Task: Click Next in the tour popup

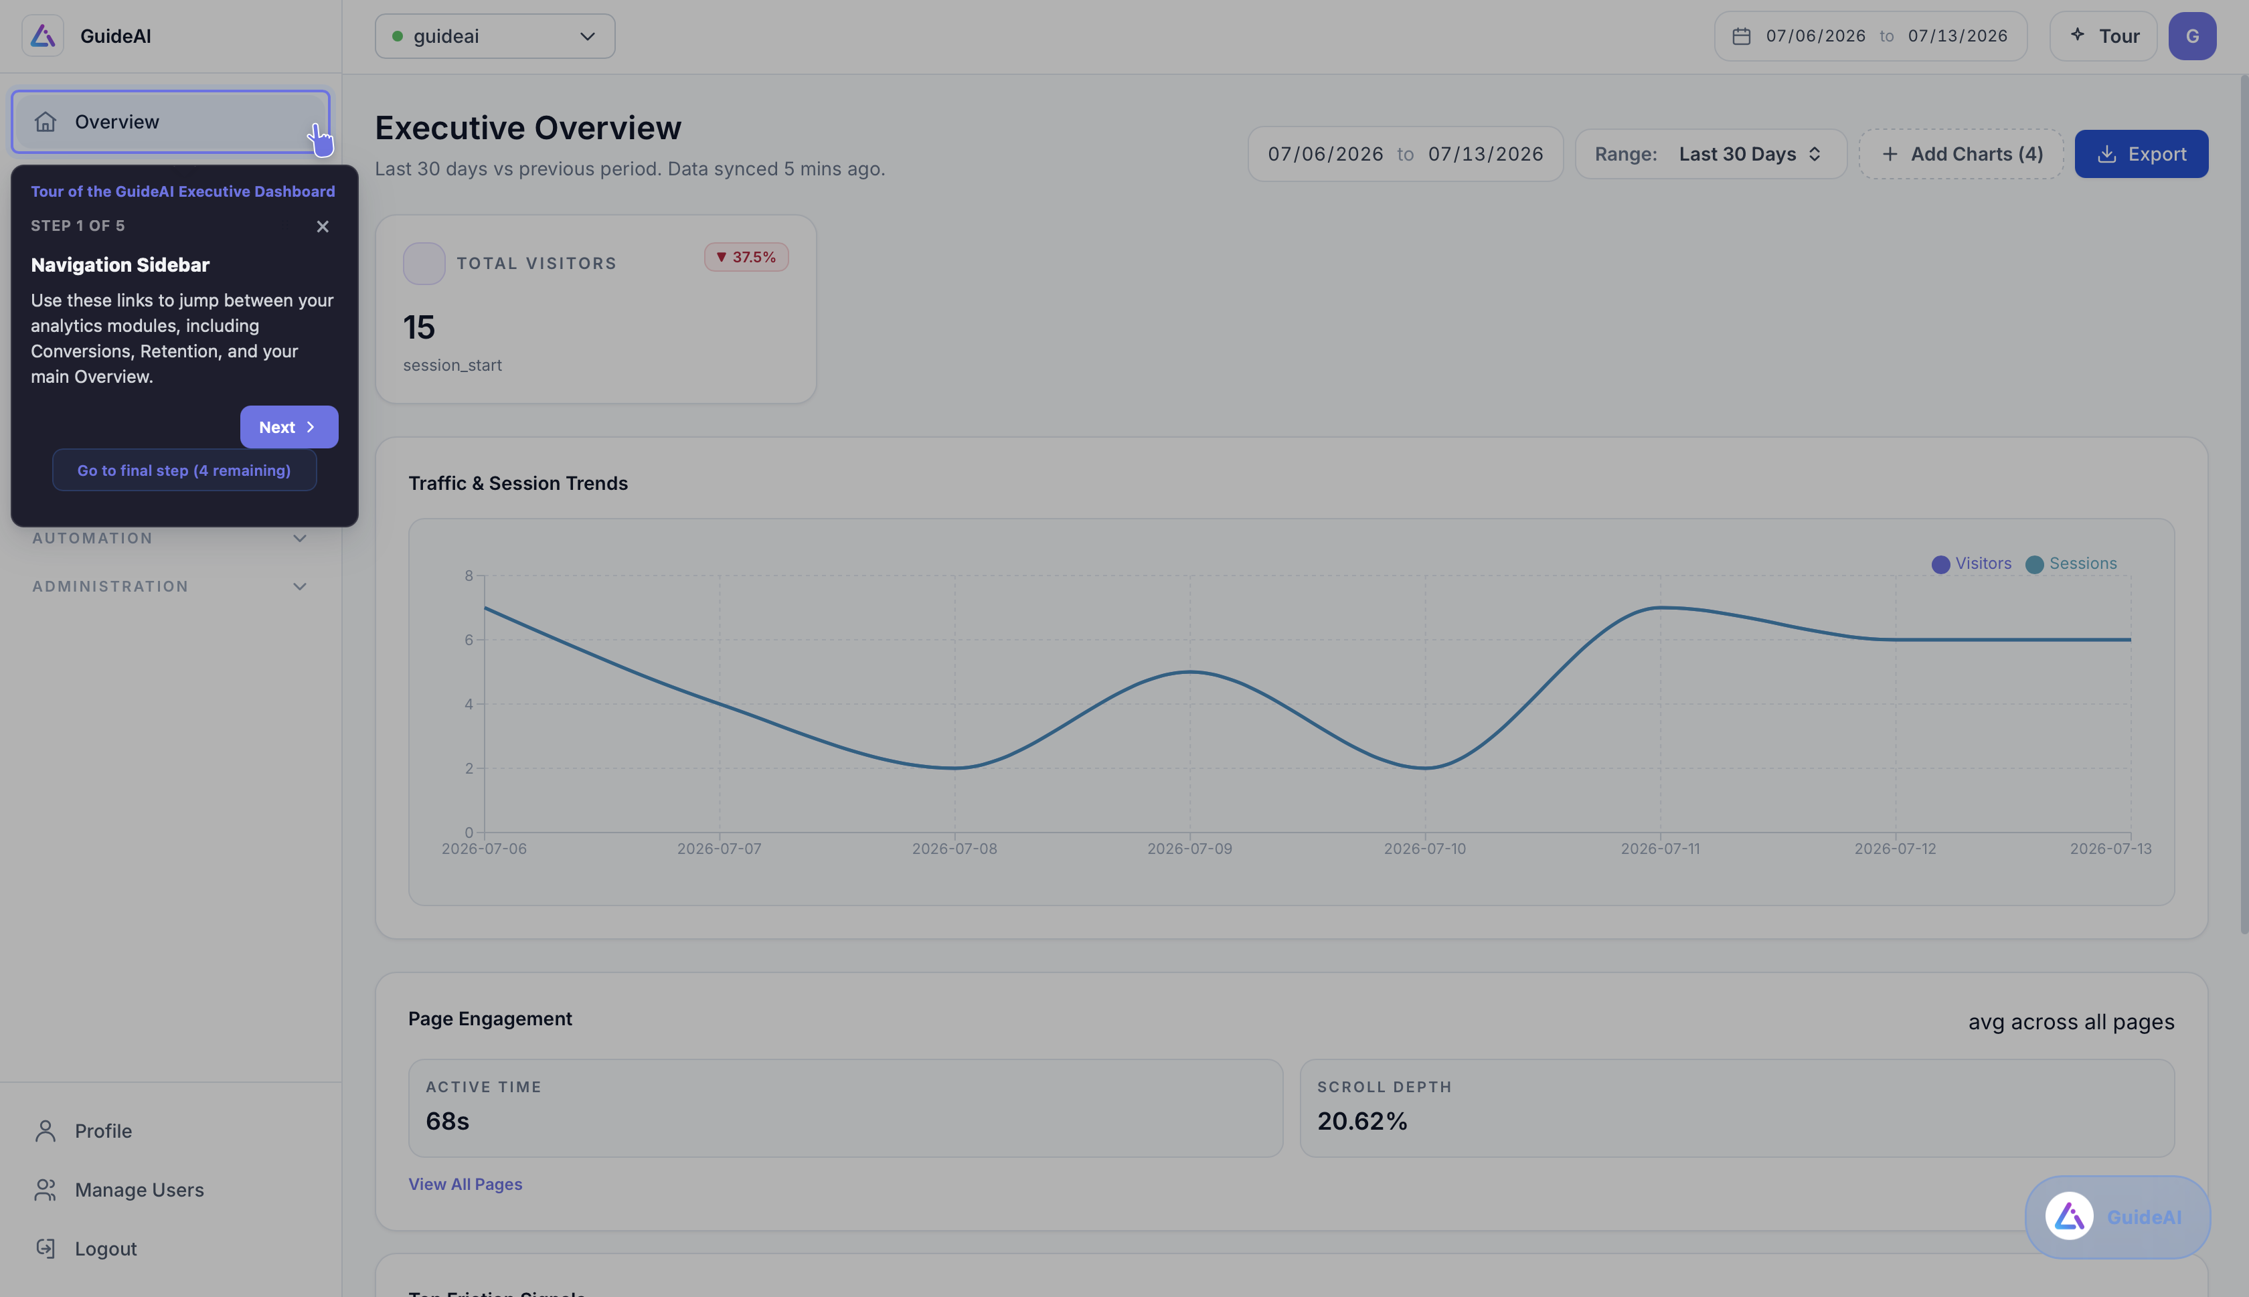Action: pyautogui.click(x=288, y=427)
